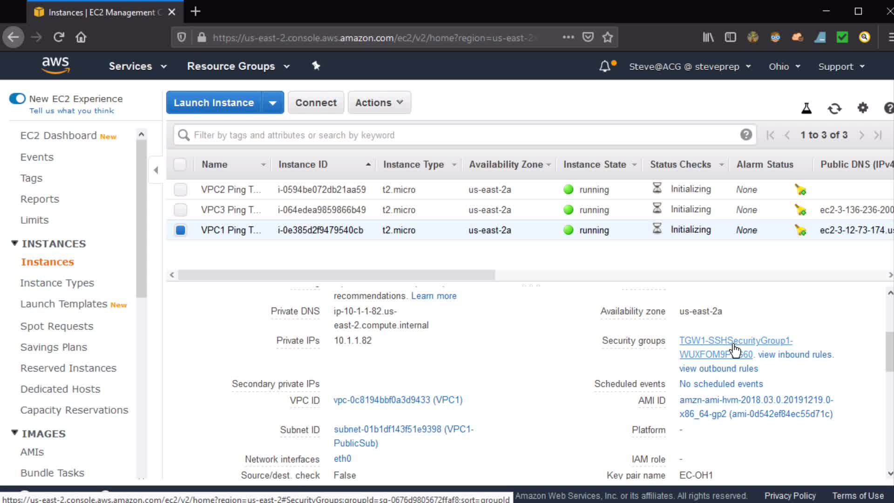Click the refresh instances icon
The image size is (894, 503).
[834, 109]
